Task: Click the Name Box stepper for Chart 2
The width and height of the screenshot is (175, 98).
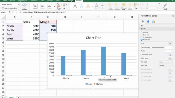Action: coord(9,12)
